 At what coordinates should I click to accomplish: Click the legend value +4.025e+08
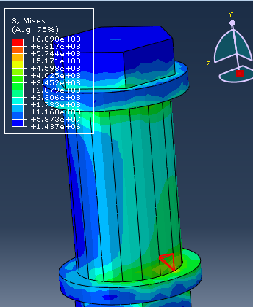tap(56, 75)
